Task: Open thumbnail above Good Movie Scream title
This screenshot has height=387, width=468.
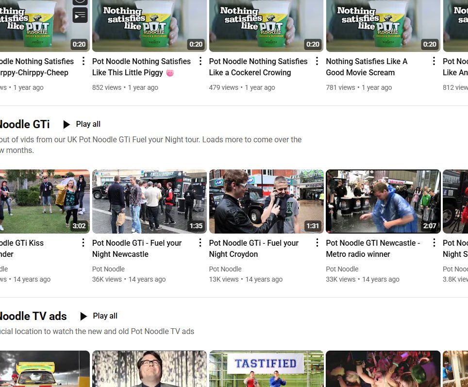Action: pos(383,26)
